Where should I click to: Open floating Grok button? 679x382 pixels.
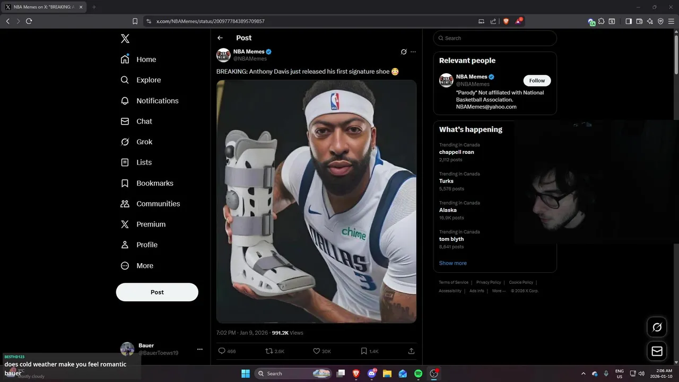click(657, 327)
